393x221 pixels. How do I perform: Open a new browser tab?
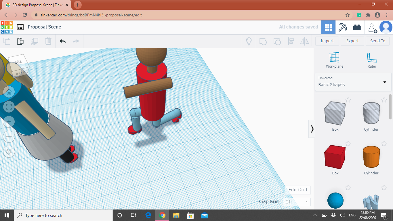click(78, 5)
